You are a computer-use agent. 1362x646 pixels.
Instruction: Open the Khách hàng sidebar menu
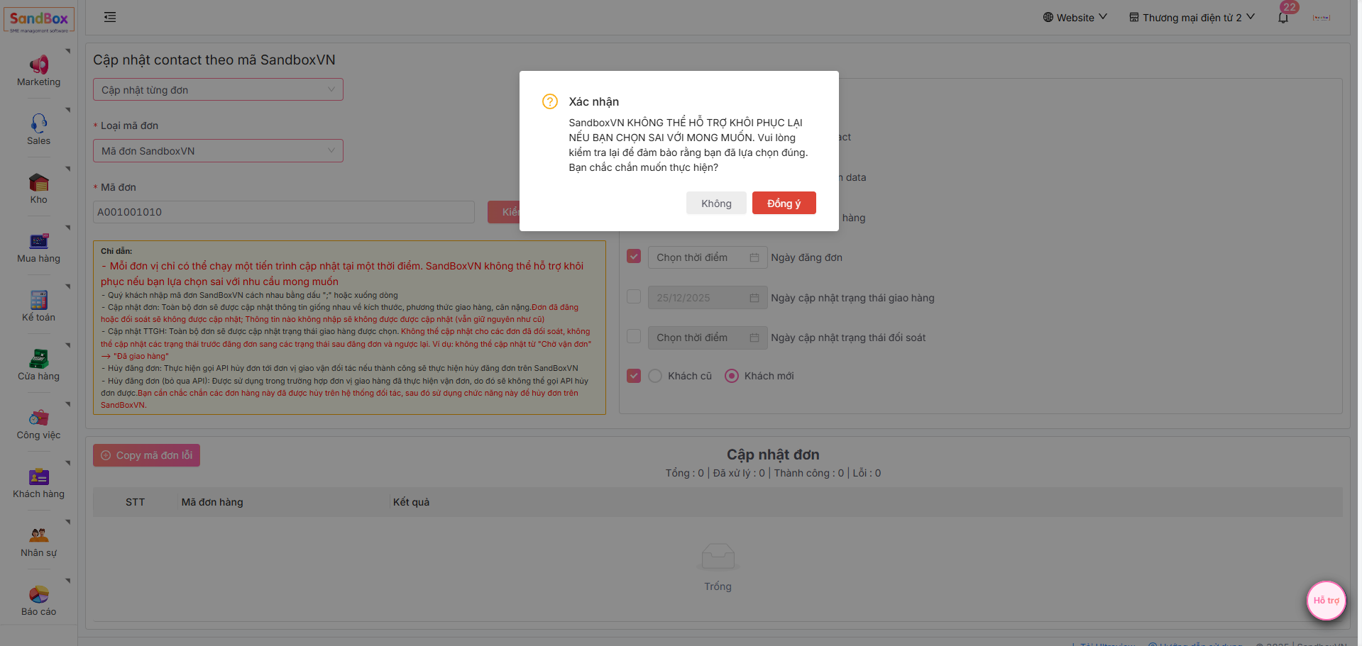click(x=38, y=483)
